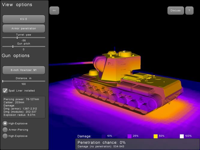Select the first High-Explosive radio button
This screenshot has width=200, height=150.
[x=5, y=123]
